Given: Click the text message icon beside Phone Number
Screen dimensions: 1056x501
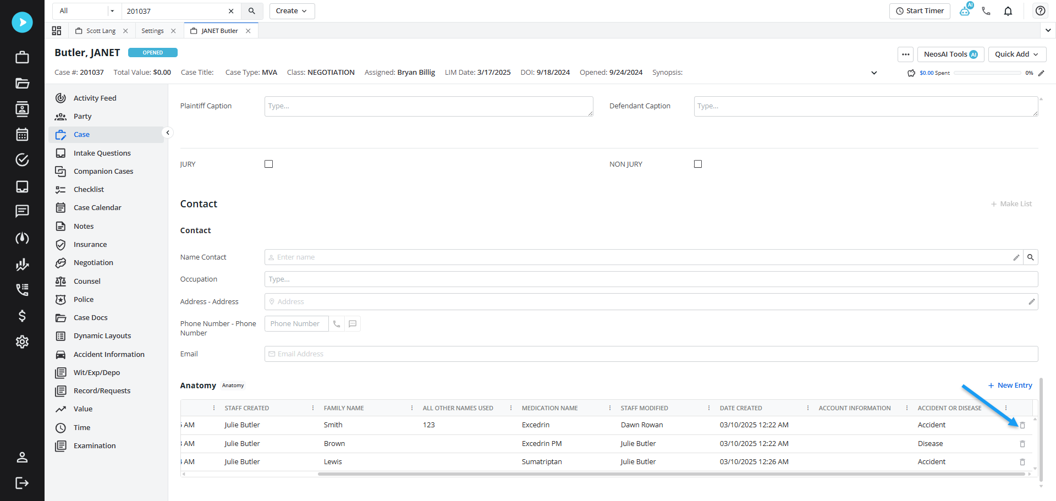Looking at the screenshot, I should 353,324.
